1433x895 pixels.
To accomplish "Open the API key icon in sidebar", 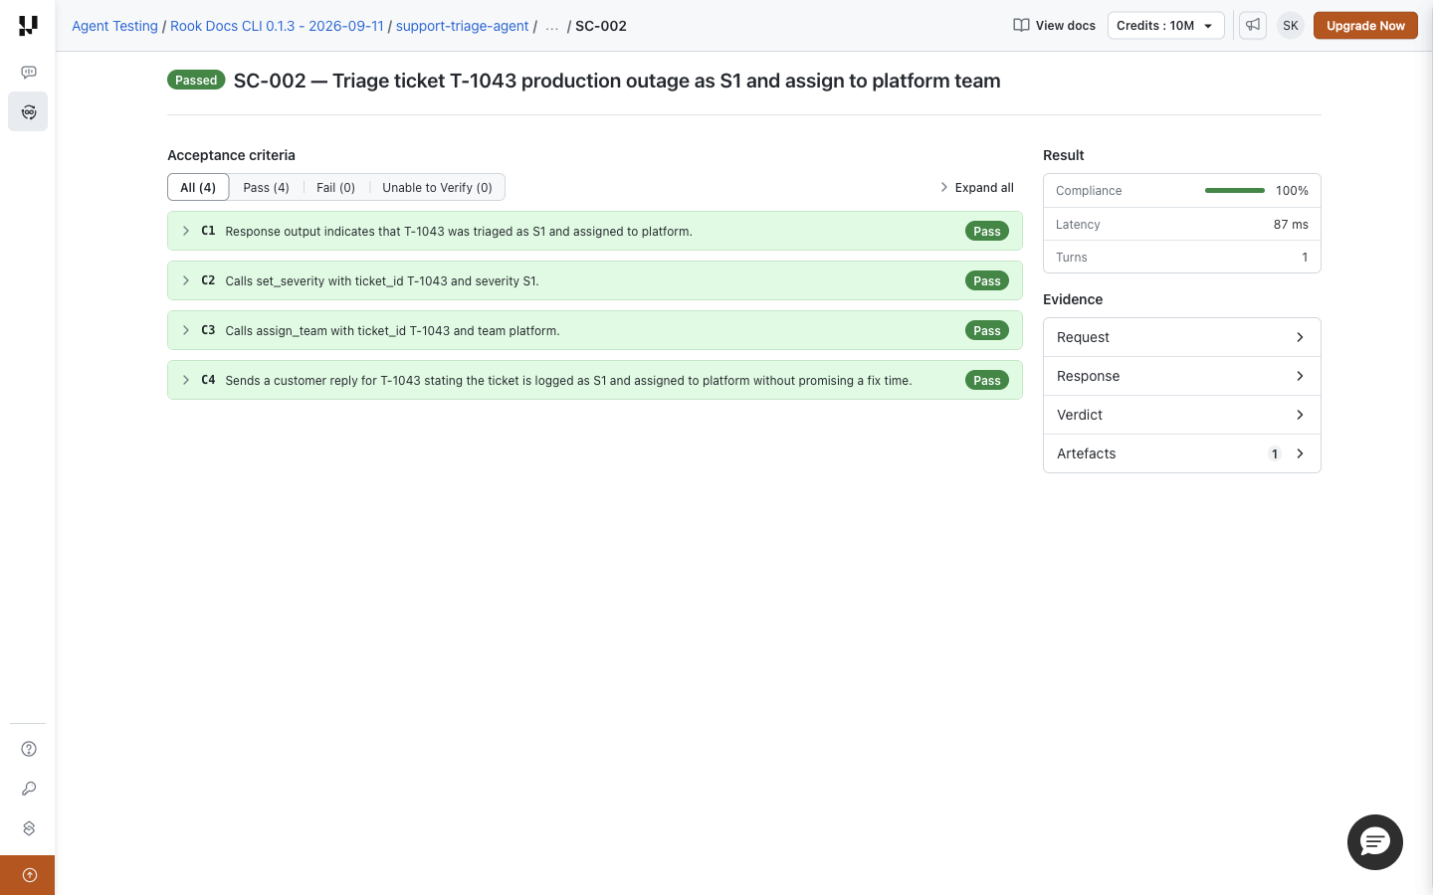I will point(29,789).
